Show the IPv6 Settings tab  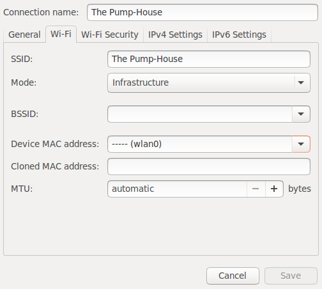pyautogui.click(x=239, y=35)
